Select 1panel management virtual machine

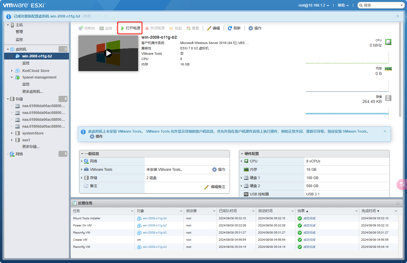[x=39, y=77]
